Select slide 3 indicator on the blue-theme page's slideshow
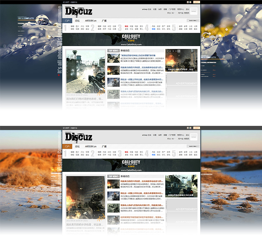262x251 pixels. click(173, 51)
